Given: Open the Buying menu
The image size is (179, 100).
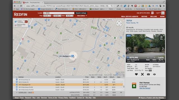Looking at the screenshot, I should point(144,17).
